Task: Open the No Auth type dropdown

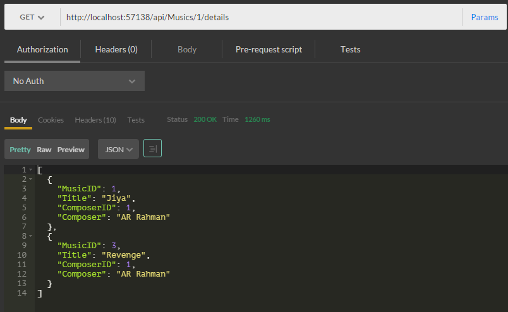Action: pos(75,81)
